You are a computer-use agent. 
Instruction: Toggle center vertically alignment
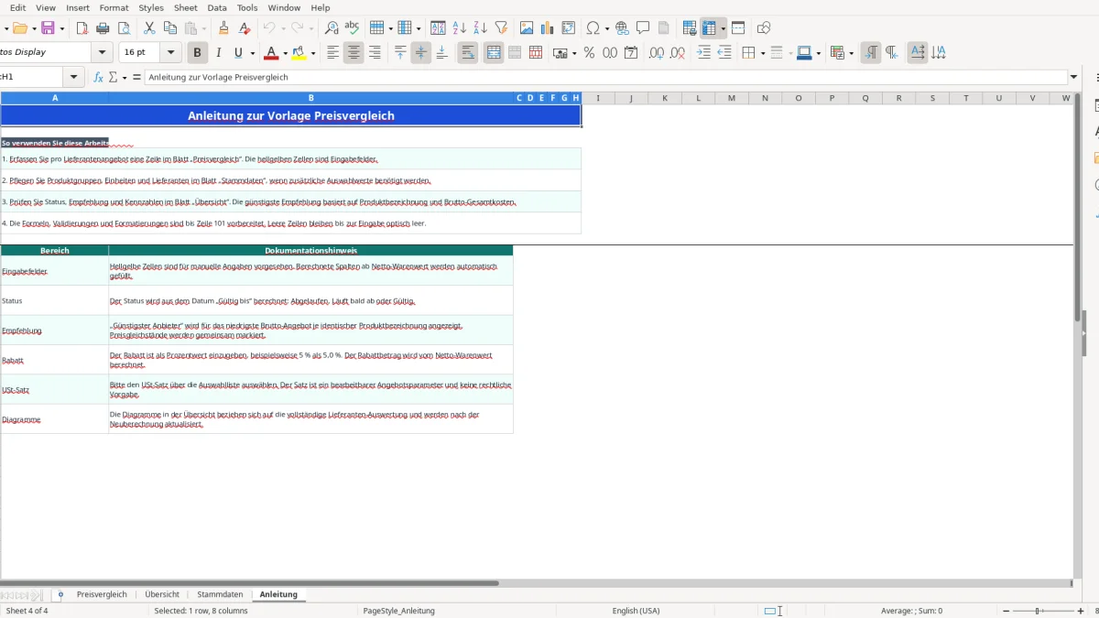[421, 53]
